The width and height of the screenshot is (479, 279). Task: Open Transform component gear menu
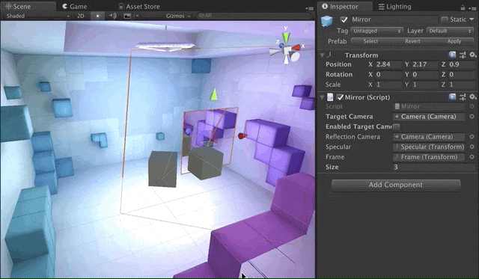(472, 55)
